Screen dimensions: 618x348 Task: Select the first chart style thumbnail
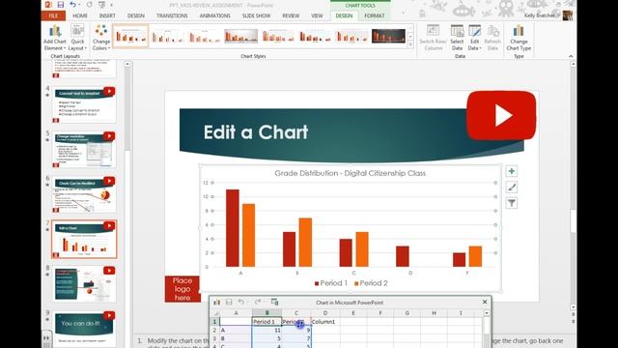pos(130,37)
